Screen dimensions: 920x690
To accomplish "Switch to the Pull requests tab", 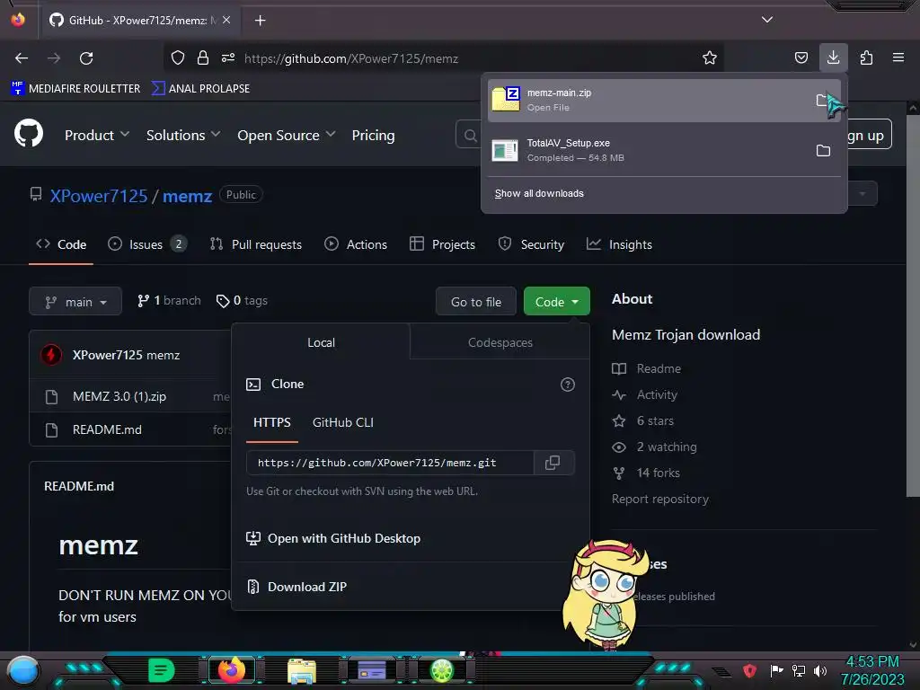I will click(256, 244).
